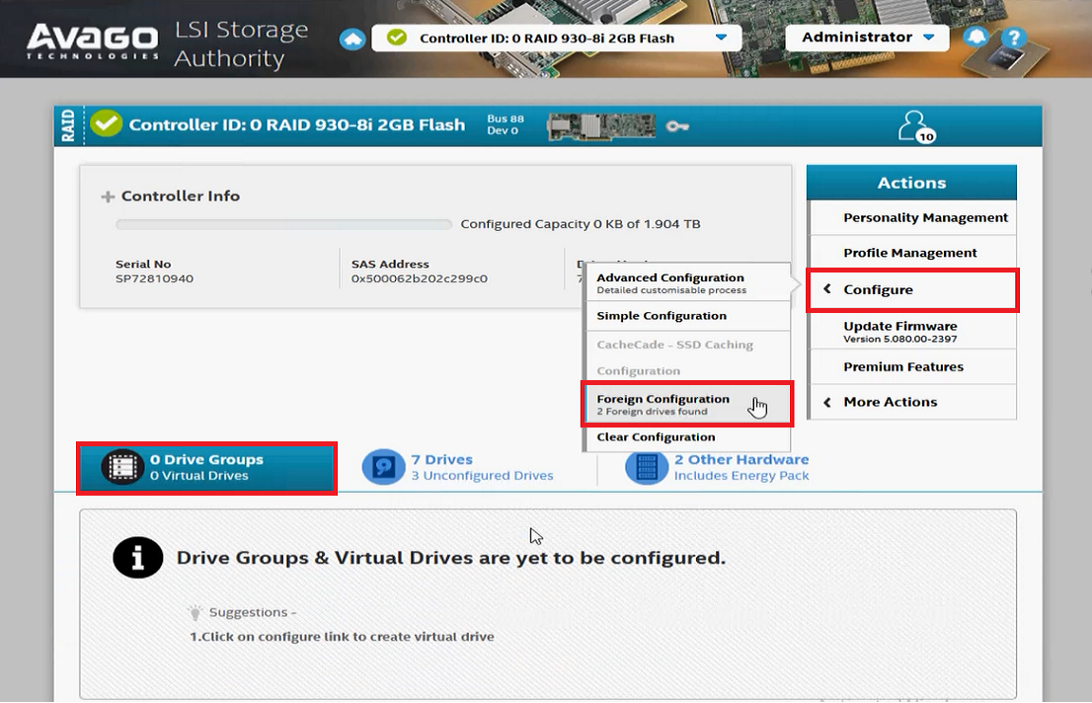Expand the More Actions submenu

point(890,402)
